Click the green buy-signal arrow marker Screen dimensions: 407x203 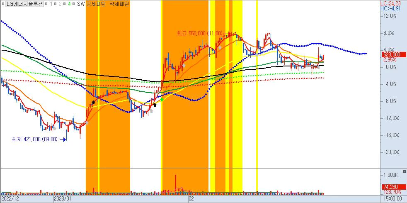pos(162,100)
